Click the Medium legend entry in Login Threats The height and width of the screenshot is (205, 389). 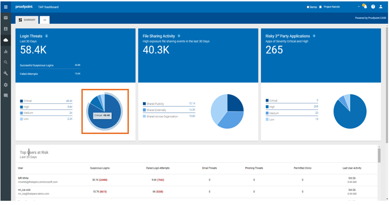(46, 113)
